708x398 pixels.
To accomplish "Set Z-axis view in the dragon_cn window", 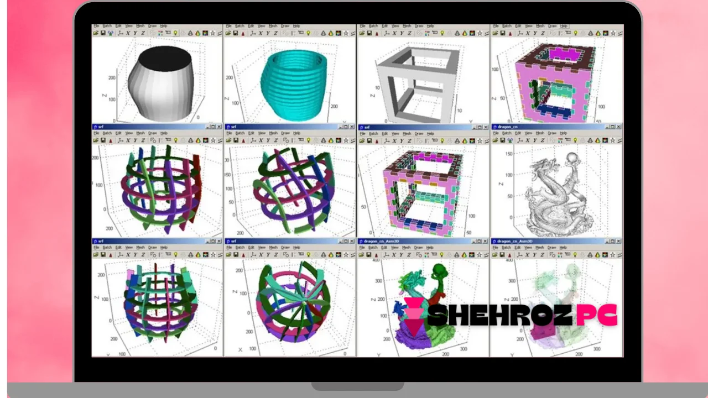I will (543, 140).
